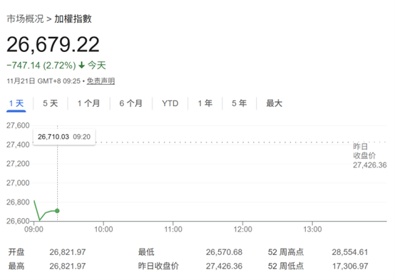
Task: Click the 52 周低点 label
Action: [286, 266]
